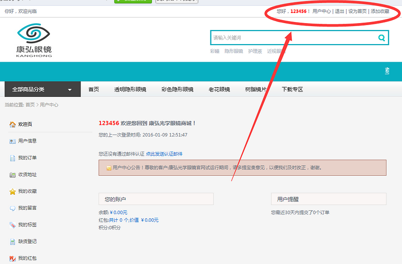The image size is (402, 264).
Task: Click the 添加收藏 link in header
Action: pyautogui.click(x=380, y=11)
